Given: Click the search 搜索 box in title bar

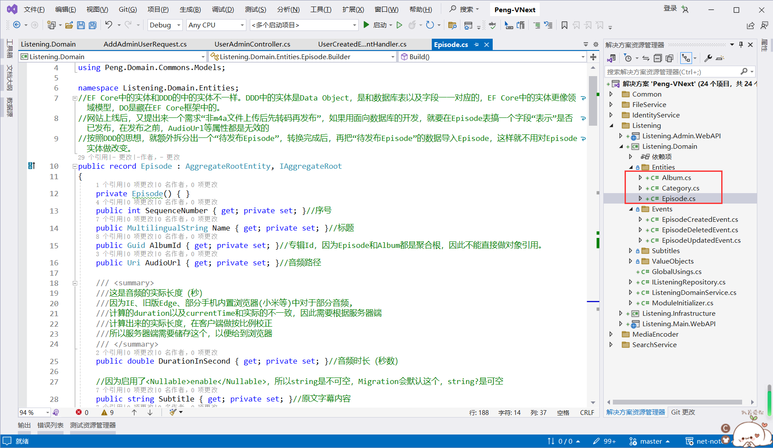Looking at the screenshot, I should (464, 9).
